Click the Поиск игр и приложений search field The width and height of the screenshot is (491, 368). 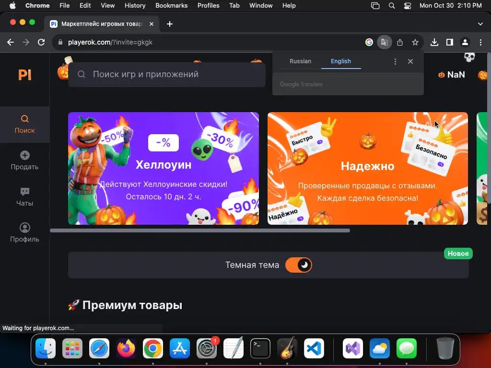[166, 74]
